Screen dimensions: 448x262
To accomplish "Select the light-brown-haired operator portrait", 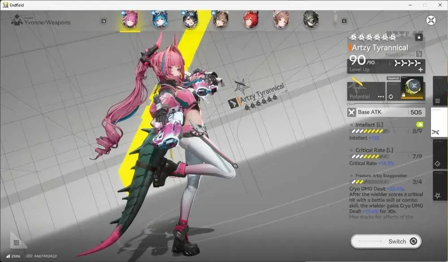I will click(x=281, y=20).
